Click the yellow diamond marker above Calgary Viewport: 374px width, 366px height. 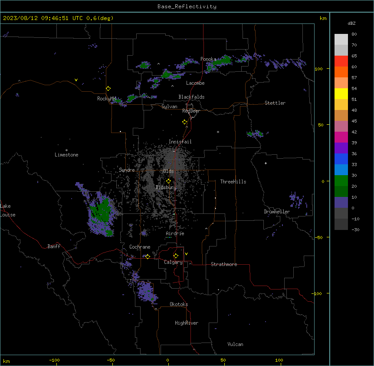coord(176,256)
